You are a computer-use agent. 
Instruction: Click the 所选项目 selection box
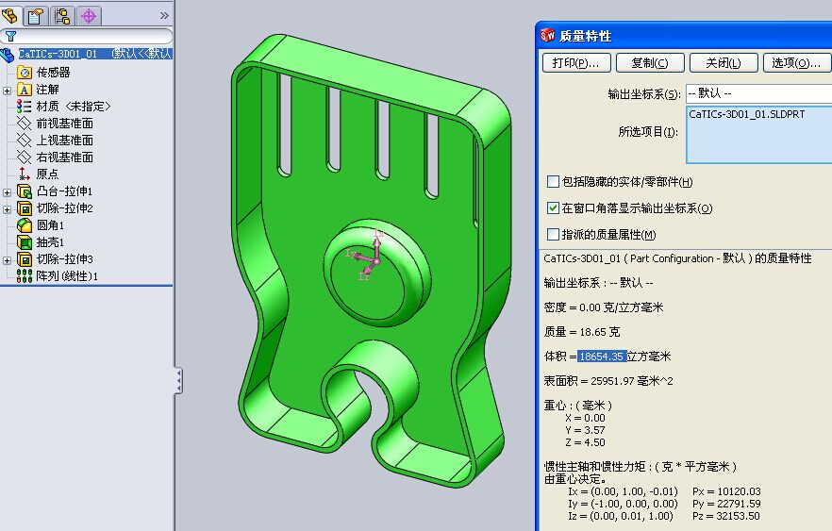click(757, 135)
